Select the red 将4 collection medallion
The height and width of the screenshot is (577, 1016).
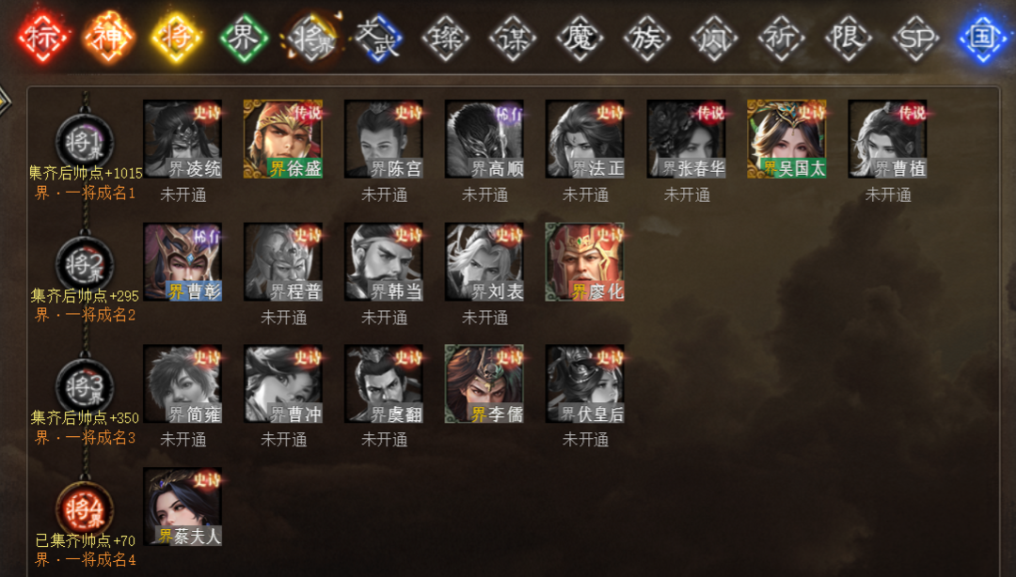tap(85, 509)
